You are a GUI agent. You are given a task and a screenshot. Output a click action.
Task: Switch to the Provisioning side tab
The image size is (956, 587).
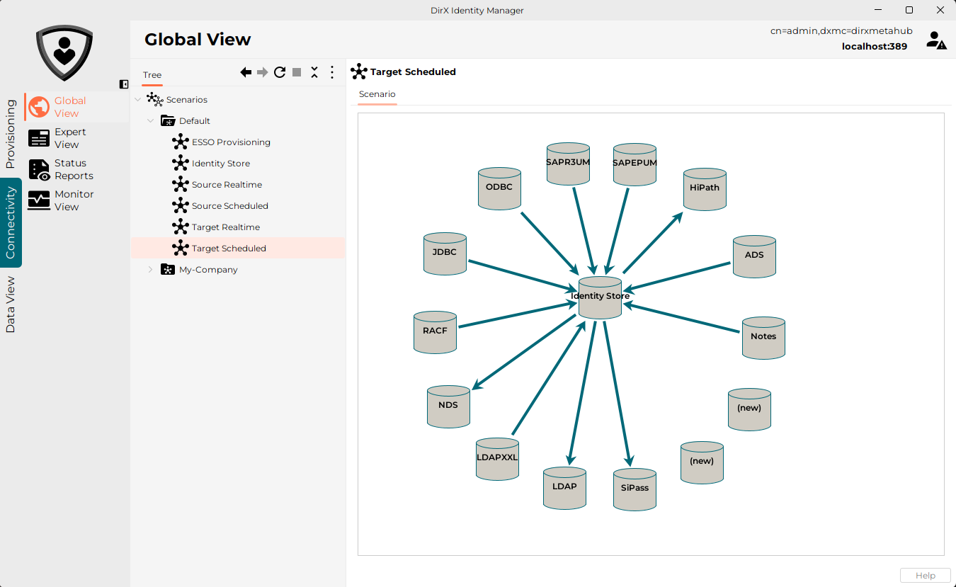pyautogui.click(x=11, y=134)
